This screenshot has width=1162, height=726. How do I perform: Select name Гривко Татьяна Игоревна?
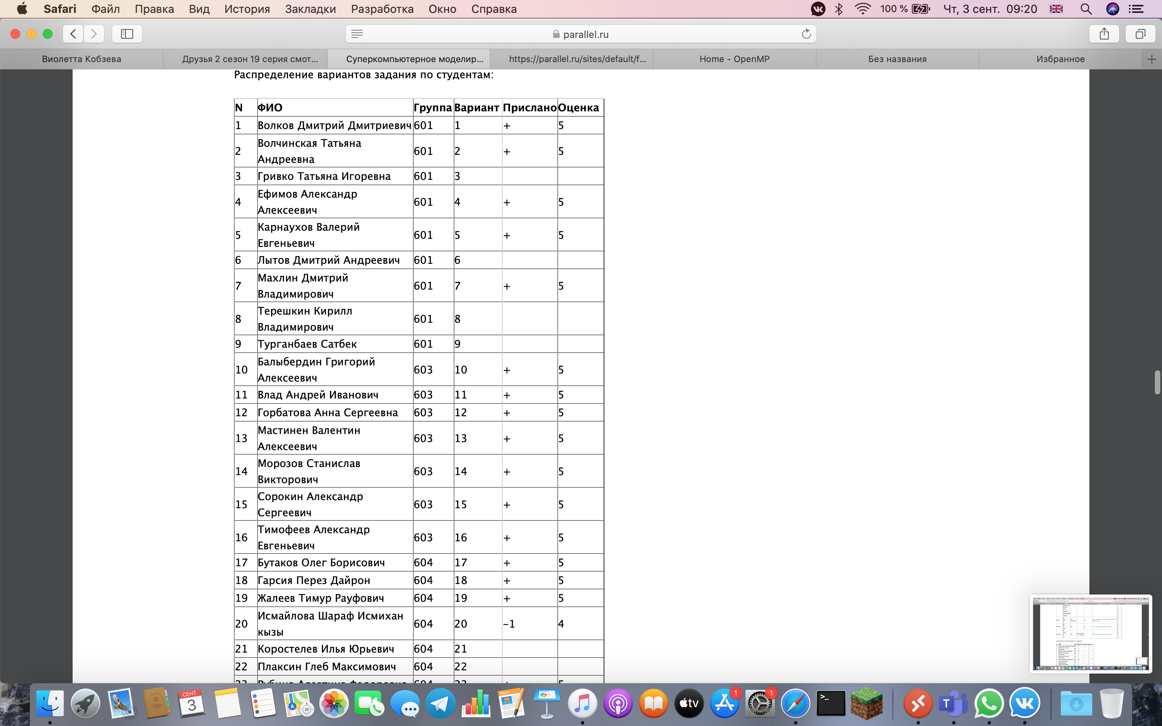click(x=324, y=176)
